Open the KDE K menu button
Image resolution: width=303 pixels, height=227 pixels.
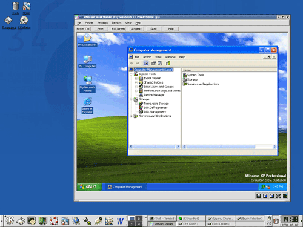[9, 221]
